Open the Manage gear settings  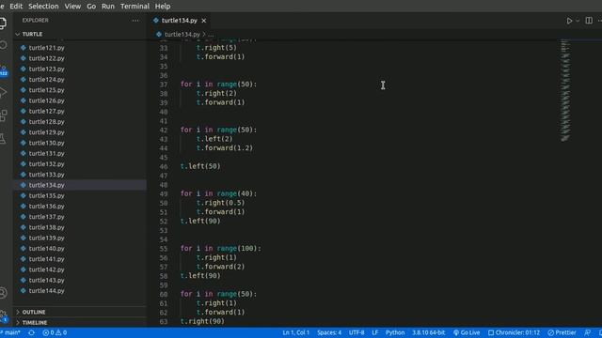point(3,316)
